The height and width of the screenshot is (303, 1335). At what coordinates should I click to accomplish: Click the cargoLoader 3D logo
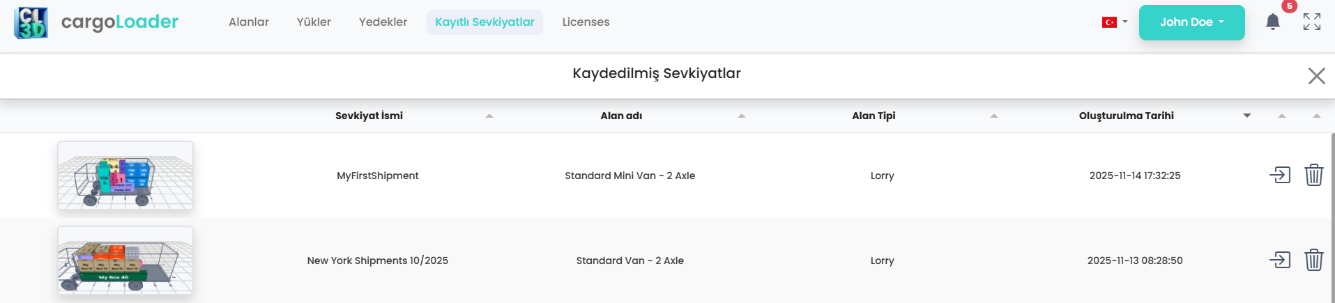(x=31, y=22)
